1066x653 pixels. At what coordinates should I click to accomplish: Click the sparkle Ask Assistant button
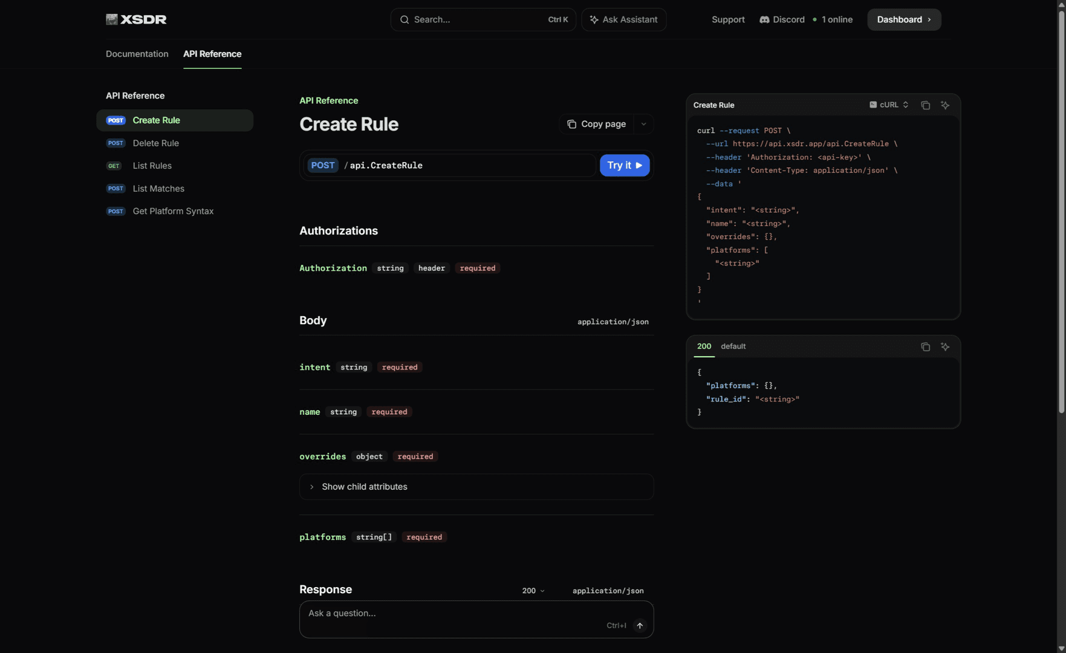[623, 19]
